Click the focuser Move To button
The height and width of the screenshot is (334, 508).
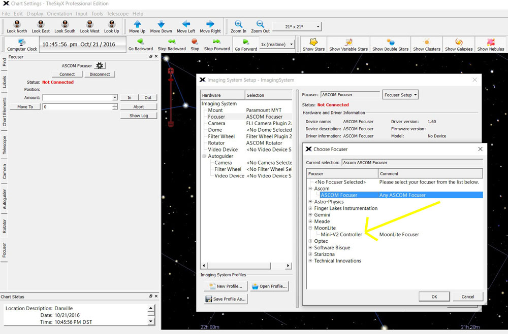[x=25, y=107]
